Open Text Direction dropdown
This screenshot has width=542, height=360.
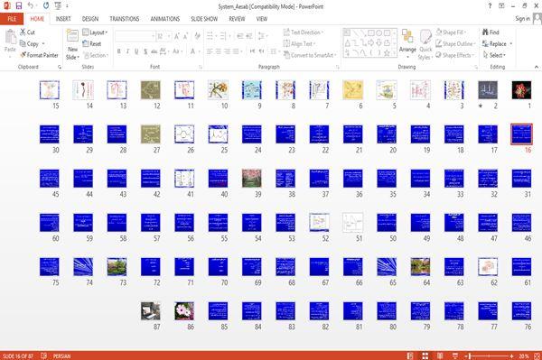point(304,32)
